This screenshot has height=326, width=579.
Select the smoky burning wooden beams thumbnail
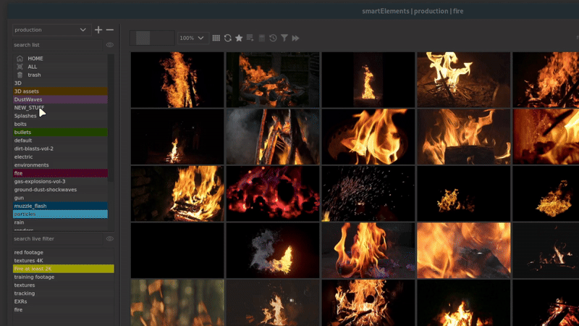[273, 137]
